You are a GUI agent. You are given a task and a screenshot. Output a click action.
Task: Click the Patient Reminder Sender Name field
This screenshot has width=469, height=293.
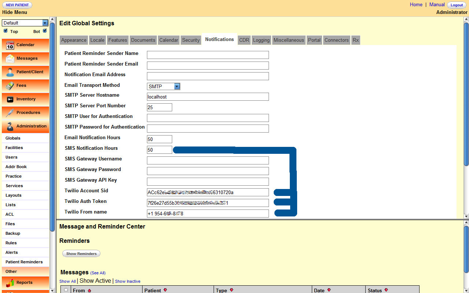click(x=208, y=55)
